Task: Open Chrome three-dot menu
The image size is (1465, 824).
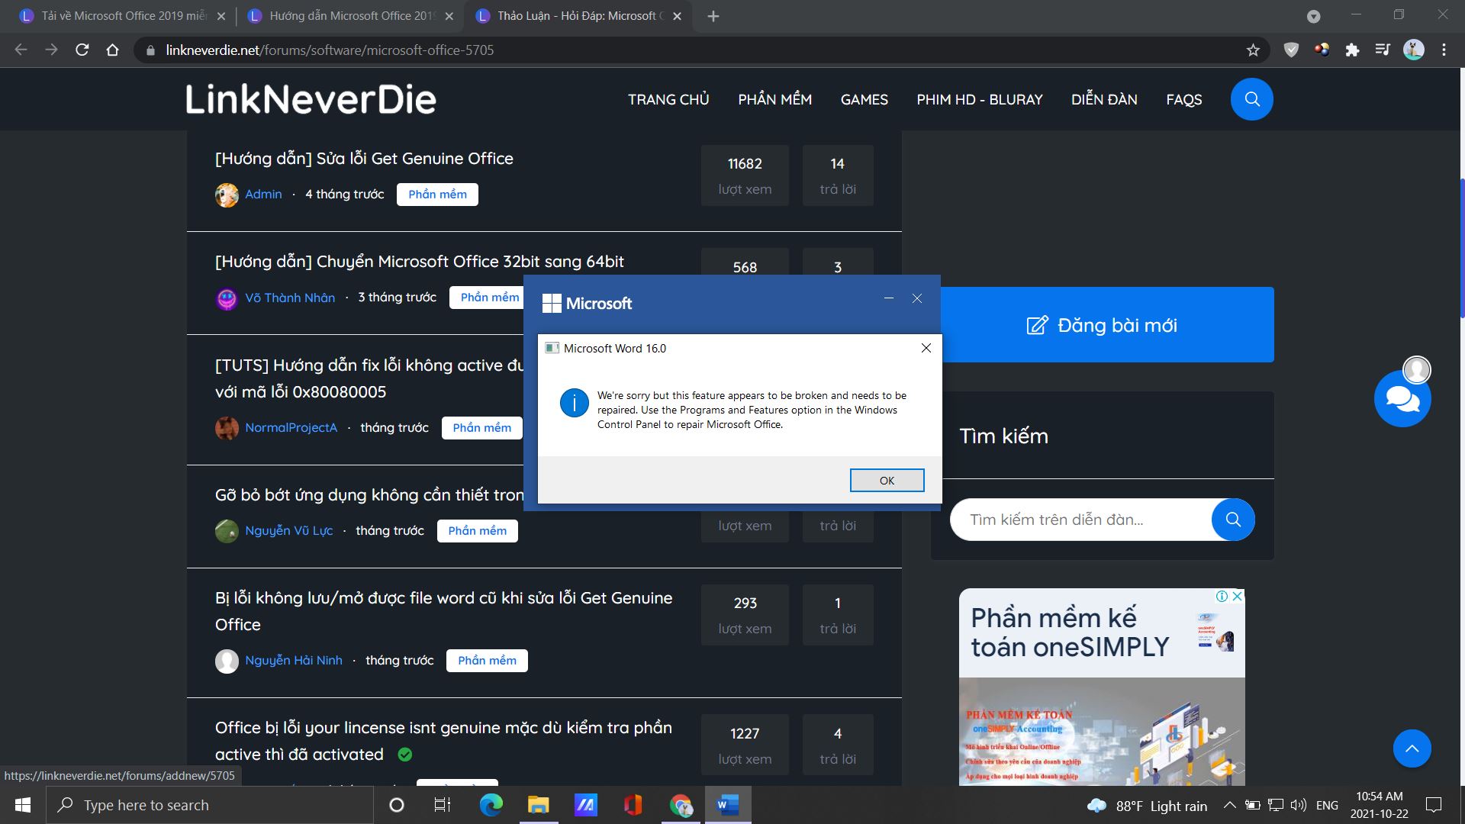Action: tap(1444, 50)
